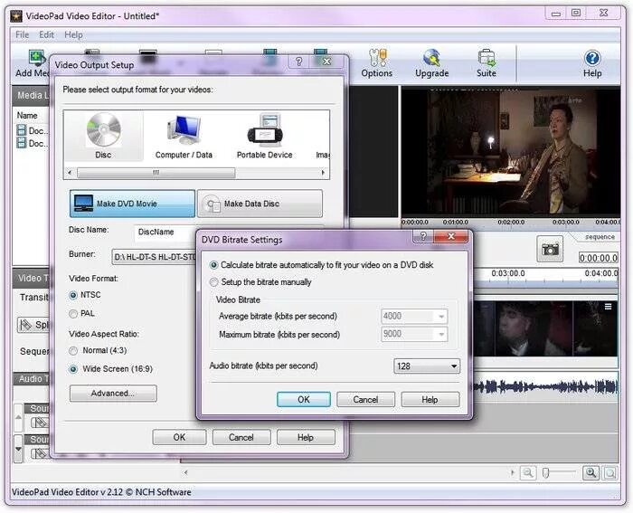Click Cancel in Video Output Setup
This screenshot has width=633, height=513.
coord(241,438)
